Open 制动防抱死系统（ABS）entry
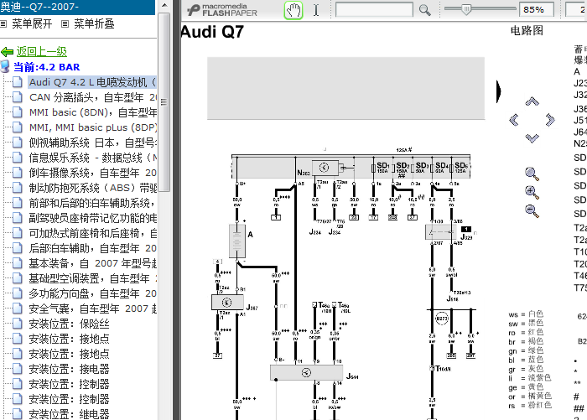 pos(93,188)
